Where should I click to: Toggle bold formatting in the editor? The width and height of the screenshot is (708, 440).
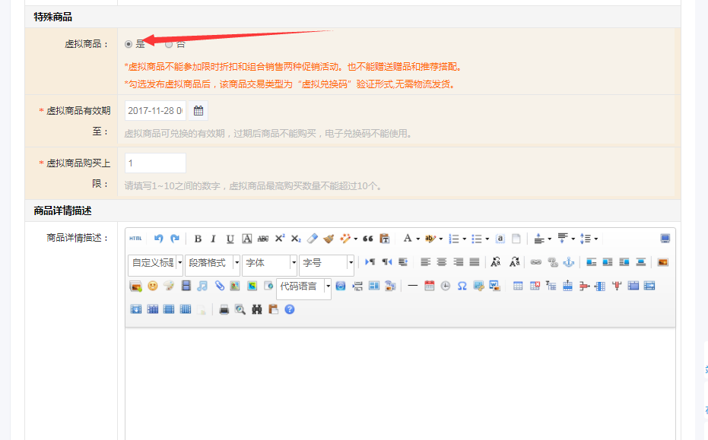198,239
